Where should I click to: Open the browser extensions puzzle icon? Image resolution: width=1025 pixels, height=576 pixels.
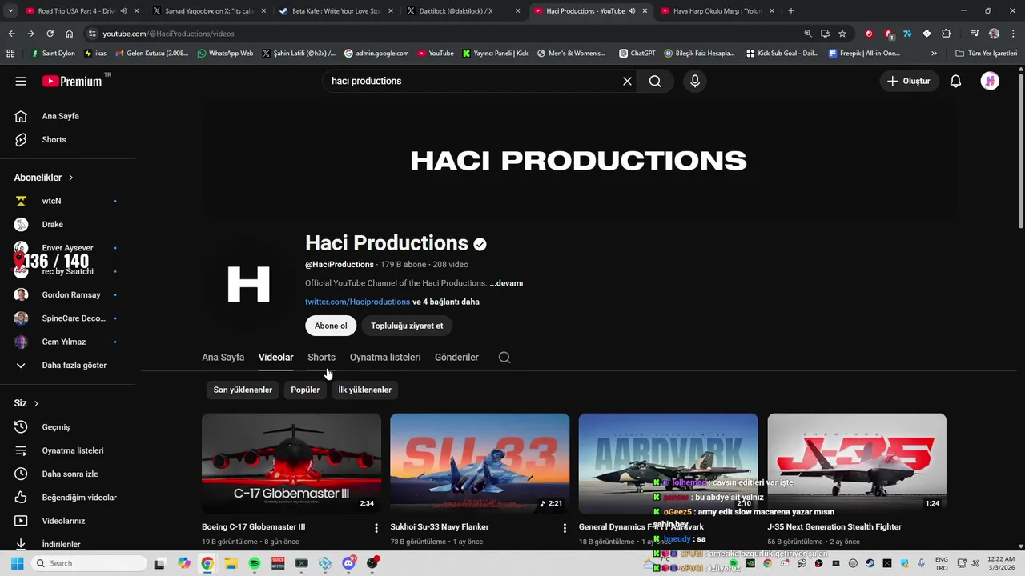point(946,34)
